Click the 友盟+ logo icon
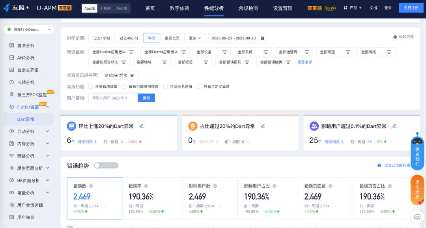This screenshot has width=426, height=228. click(x=7, y=7)
